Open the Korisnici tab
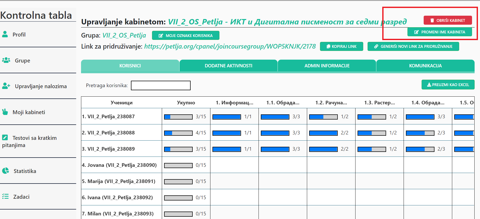 pyautogui.click(x=130, y=66)
